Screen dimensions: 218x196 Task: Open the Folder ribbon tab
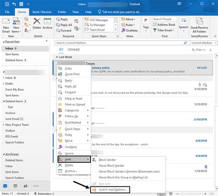[62, 12]
